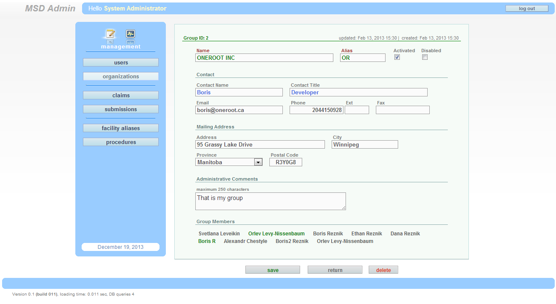Open green group member Orlev Levy-Nissenbaum
Viewport: 556px width, 304px height.
pyautogui.click(x=277, y=234)
